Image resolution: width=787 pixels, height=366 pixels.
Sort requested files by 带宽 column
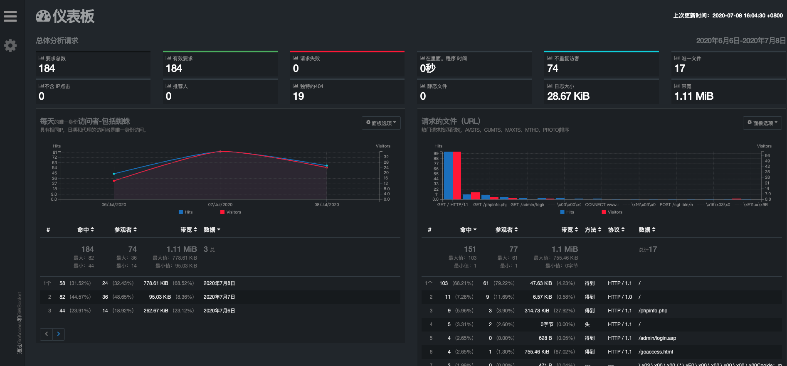570,230
